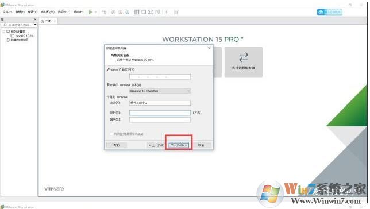This screenshot has height=209, width=370.
Task: Take a snapshot using the first clock icon
Action: pos(113,12)
